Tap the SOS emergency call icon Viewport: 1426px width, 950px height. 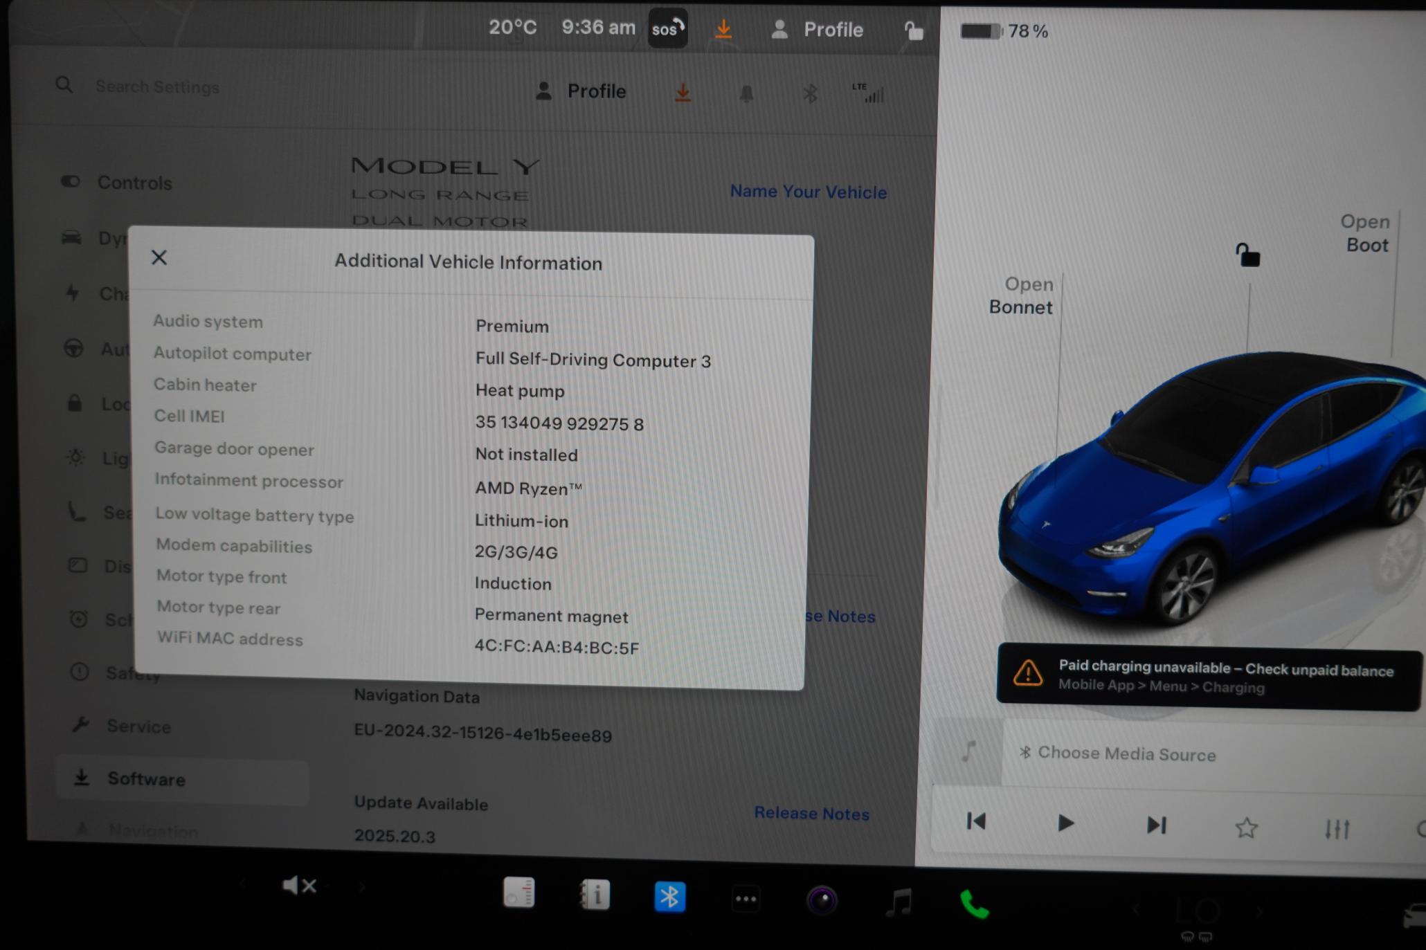point(667,28)
